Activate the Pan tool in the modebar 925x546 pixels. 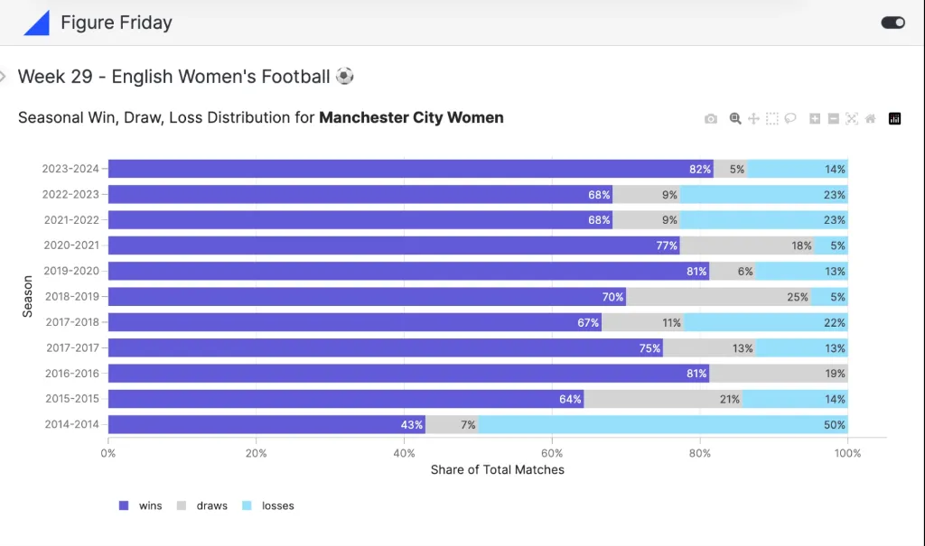[x=753, y=118]
